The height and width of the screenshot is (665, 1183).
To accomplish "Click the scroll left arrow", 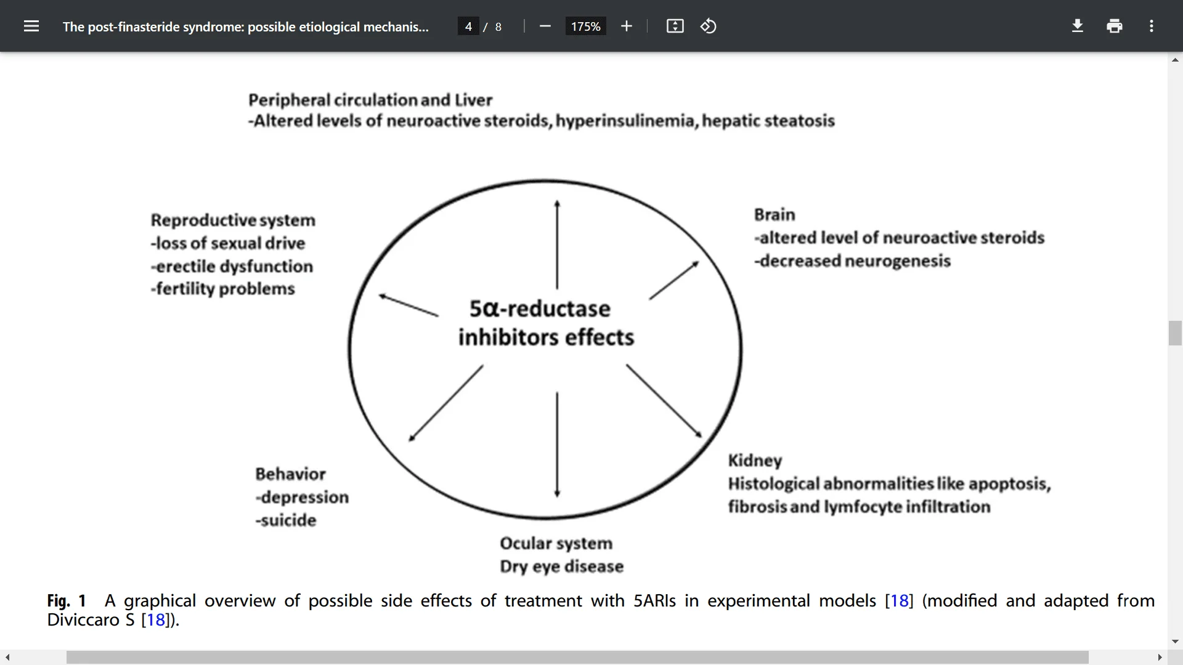I will click(x=7, y=658).
